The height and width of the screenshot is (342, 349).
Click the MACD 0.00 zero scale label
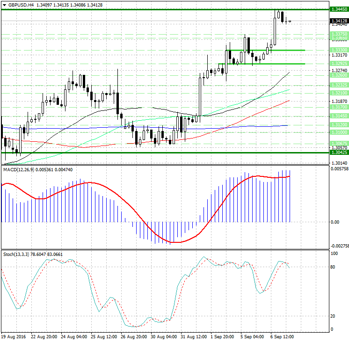coord(335,222)
